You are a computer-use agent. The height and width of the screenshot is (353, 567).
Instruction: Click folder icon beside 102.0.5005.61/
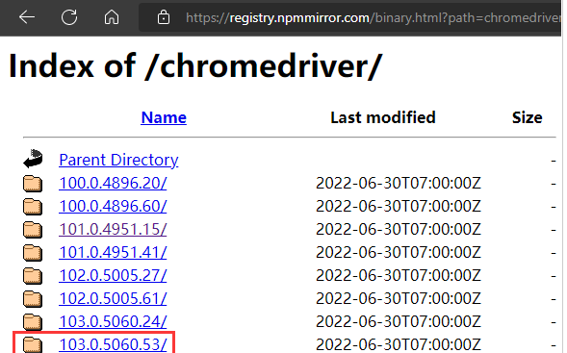coord(33,299)
